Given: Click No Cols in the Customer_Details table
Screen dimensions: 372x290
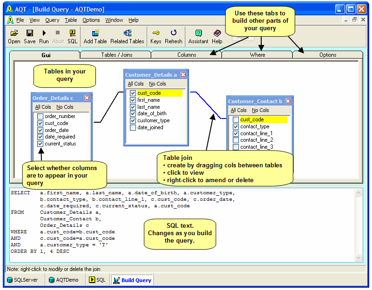Looking at the screenshot, I should point(157,84).
